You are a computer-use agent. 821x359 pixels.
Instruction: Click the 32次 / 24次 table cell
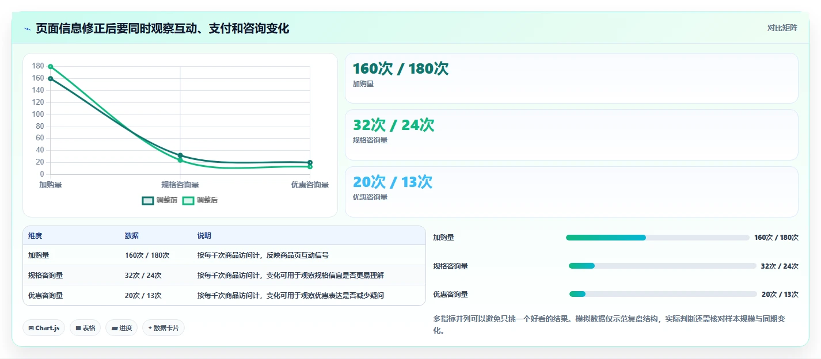click(143, 276)
